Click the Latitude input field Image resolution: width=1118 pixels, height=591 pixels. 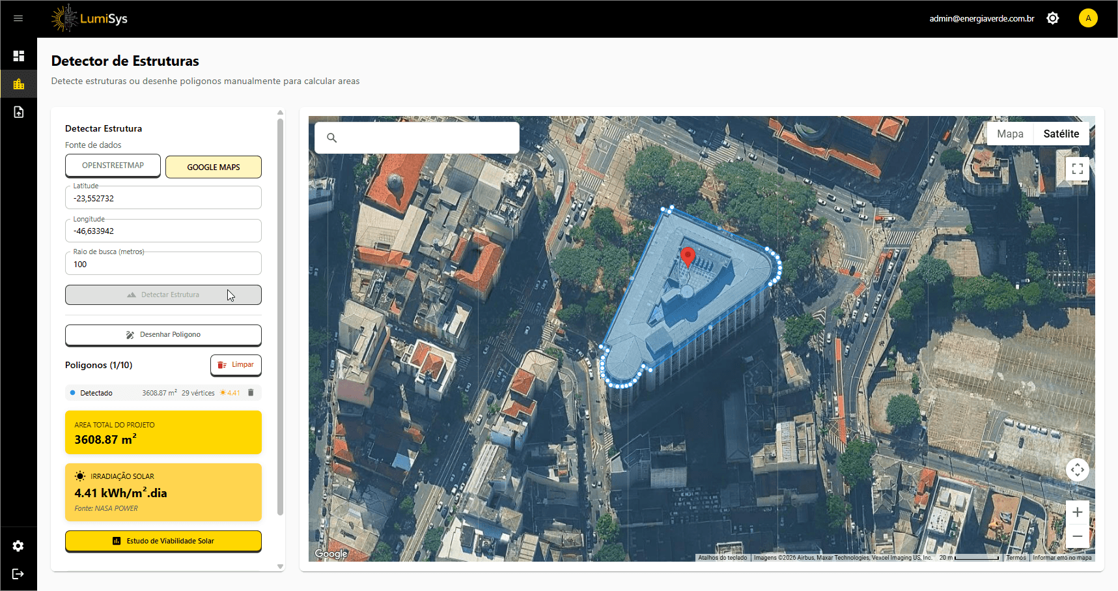163,198
